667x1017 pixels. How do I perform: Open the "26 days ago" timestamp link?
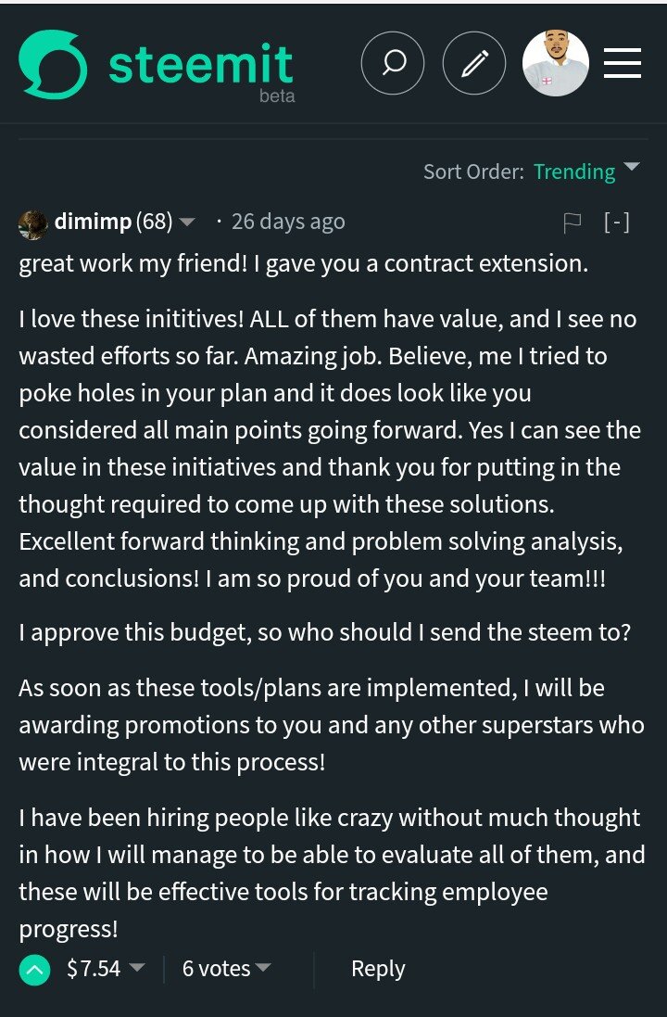pyautogui.click(x=287, y=222)
